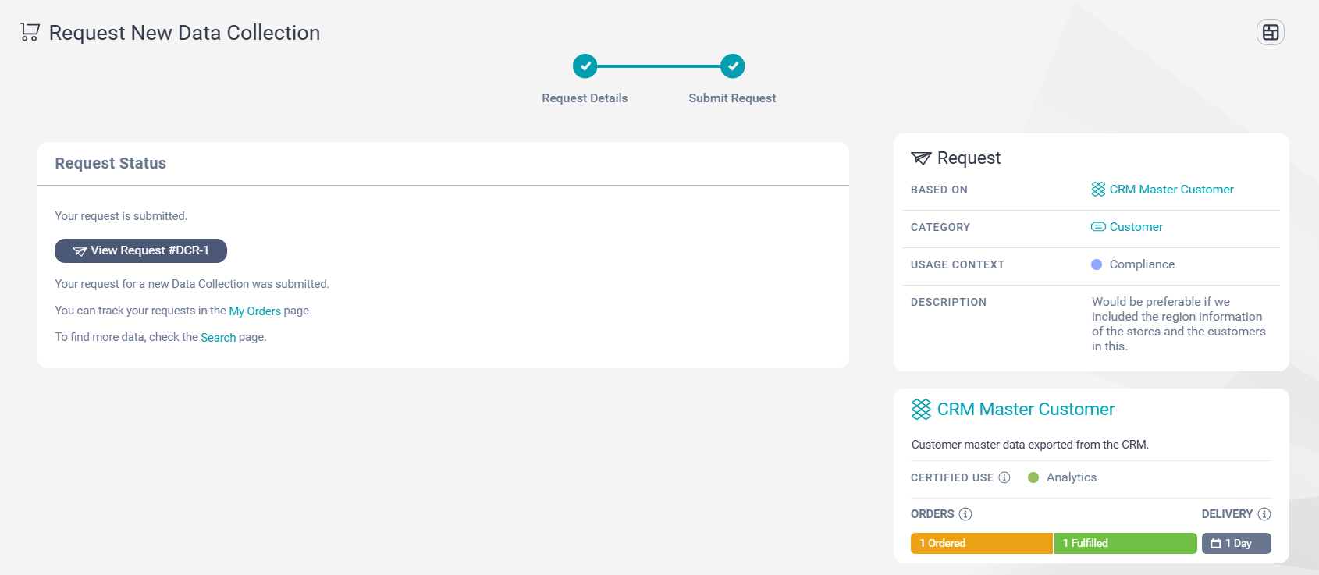
Task: Open the Search page link
Action: [218, 337]
